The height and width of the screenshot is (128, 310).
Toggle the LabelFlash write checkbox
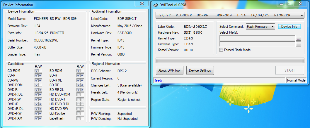tap(82, 118)
